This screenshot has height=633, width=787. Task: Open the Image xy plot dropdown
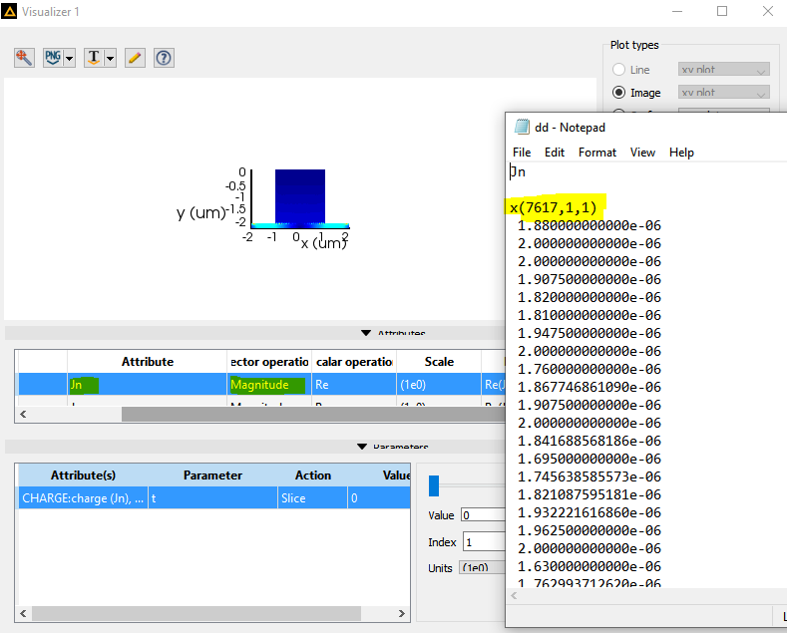click(x=723, y=93)
